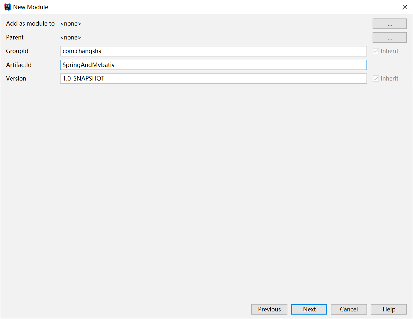Viewport: 413px width, 319px height.
Task: Click the IntelliJ IDEA logo icon
Action: tap(7, 7)
